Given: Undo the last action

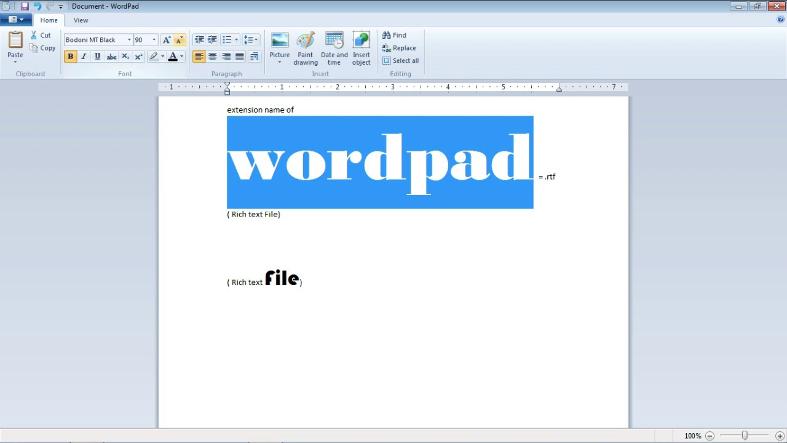Looking at the screenshot, I should [37, 6].
